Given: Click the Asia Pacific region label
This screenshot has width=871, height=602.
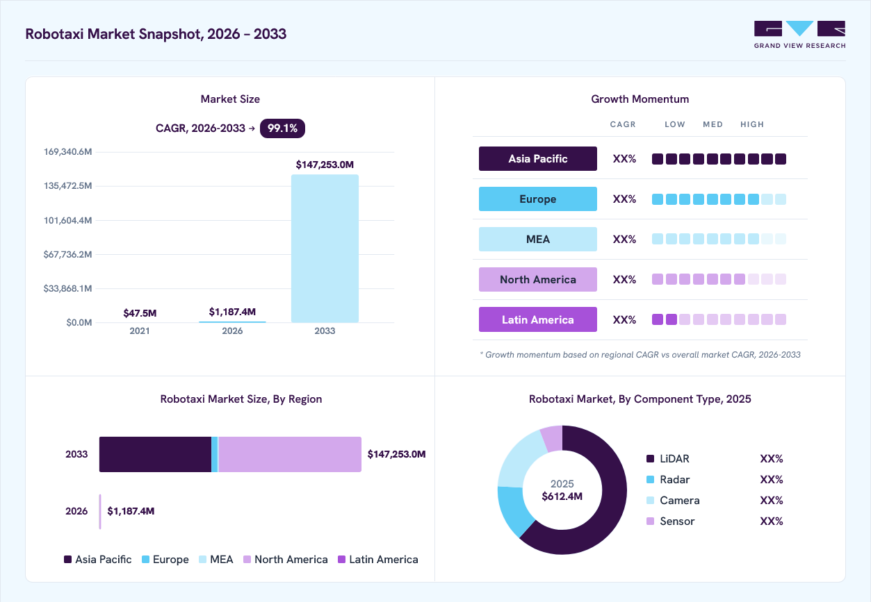Looking at the screenshot, I should (x=538, y=158).
